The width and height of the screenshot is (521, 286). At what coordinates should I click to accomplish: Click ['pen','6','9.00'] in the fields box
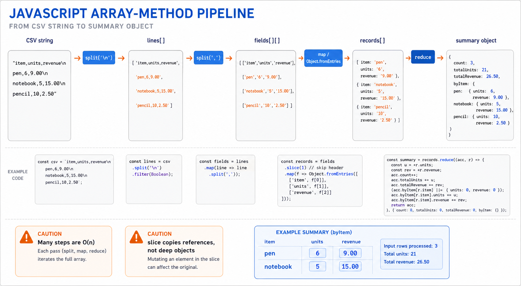(262, 77)
